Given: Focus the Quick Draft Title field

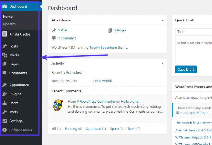Looking at the screenshot, I should point(194,32).
